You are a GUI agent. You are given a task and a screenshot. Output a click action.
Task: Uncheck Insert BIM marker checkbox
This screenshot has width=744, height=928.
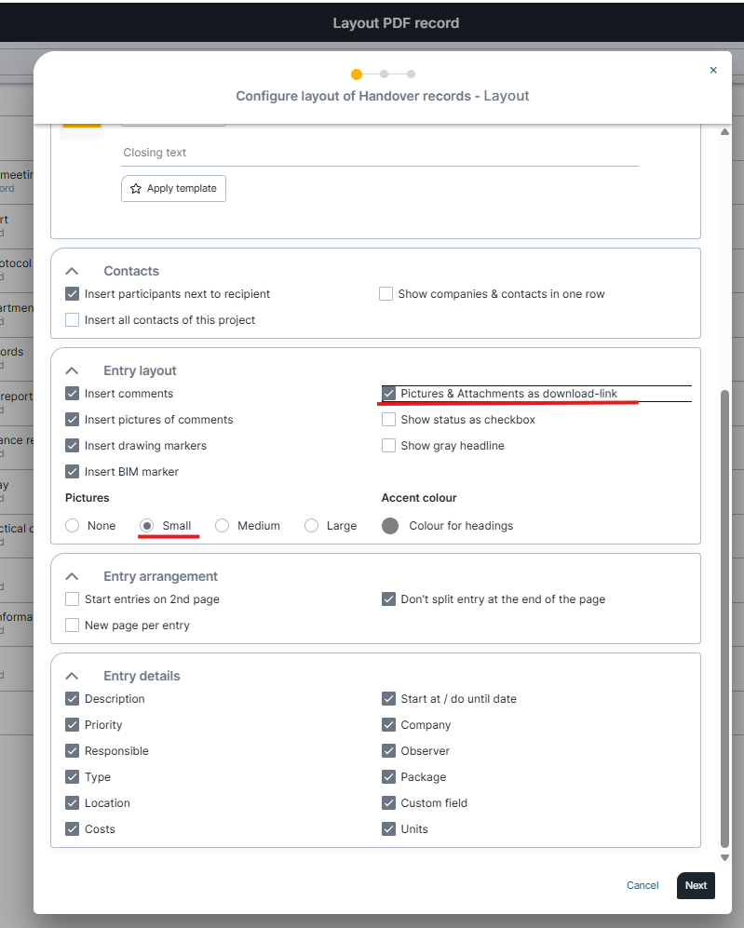tap(73, 472)
